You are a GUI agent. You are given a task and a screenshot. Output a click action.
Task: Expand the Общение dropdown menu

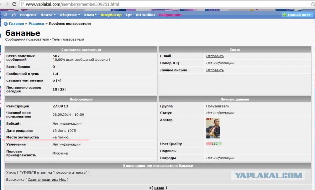[69, 15]
